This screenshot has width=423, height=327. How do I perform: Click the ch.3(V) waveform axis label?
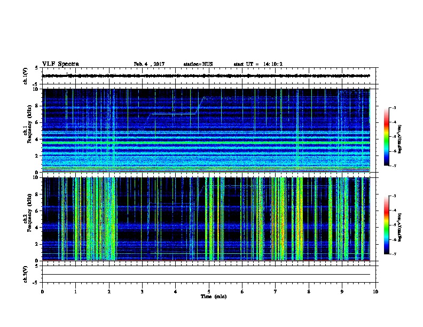click(x=26, y=274)
